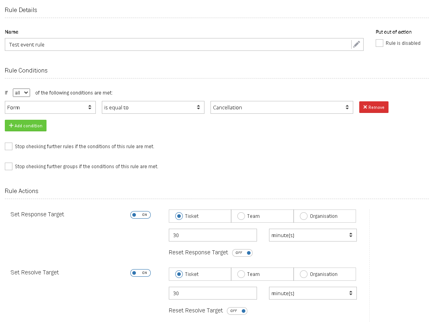Check Stop checking further rules option
Screen dimensions: 429x324
pos(9,147)
